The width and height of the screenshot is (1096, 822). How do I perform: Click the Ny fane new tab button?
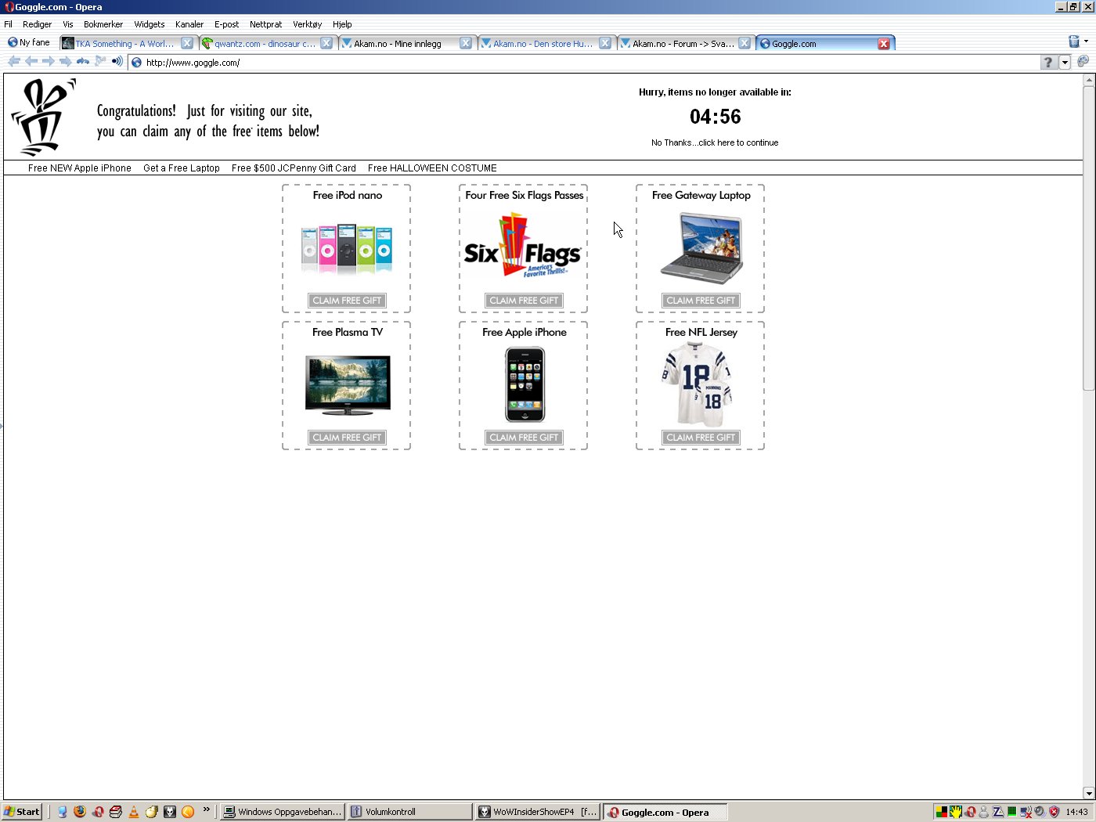click(x=29, y=42)
